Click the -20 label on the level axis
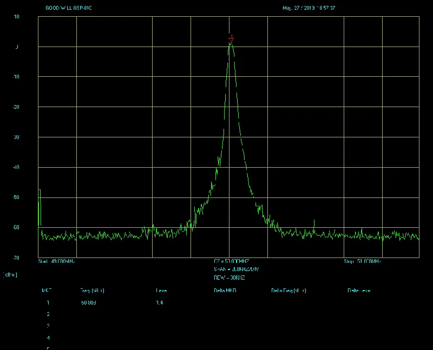The image size is (433, 350). coord(16,107)
